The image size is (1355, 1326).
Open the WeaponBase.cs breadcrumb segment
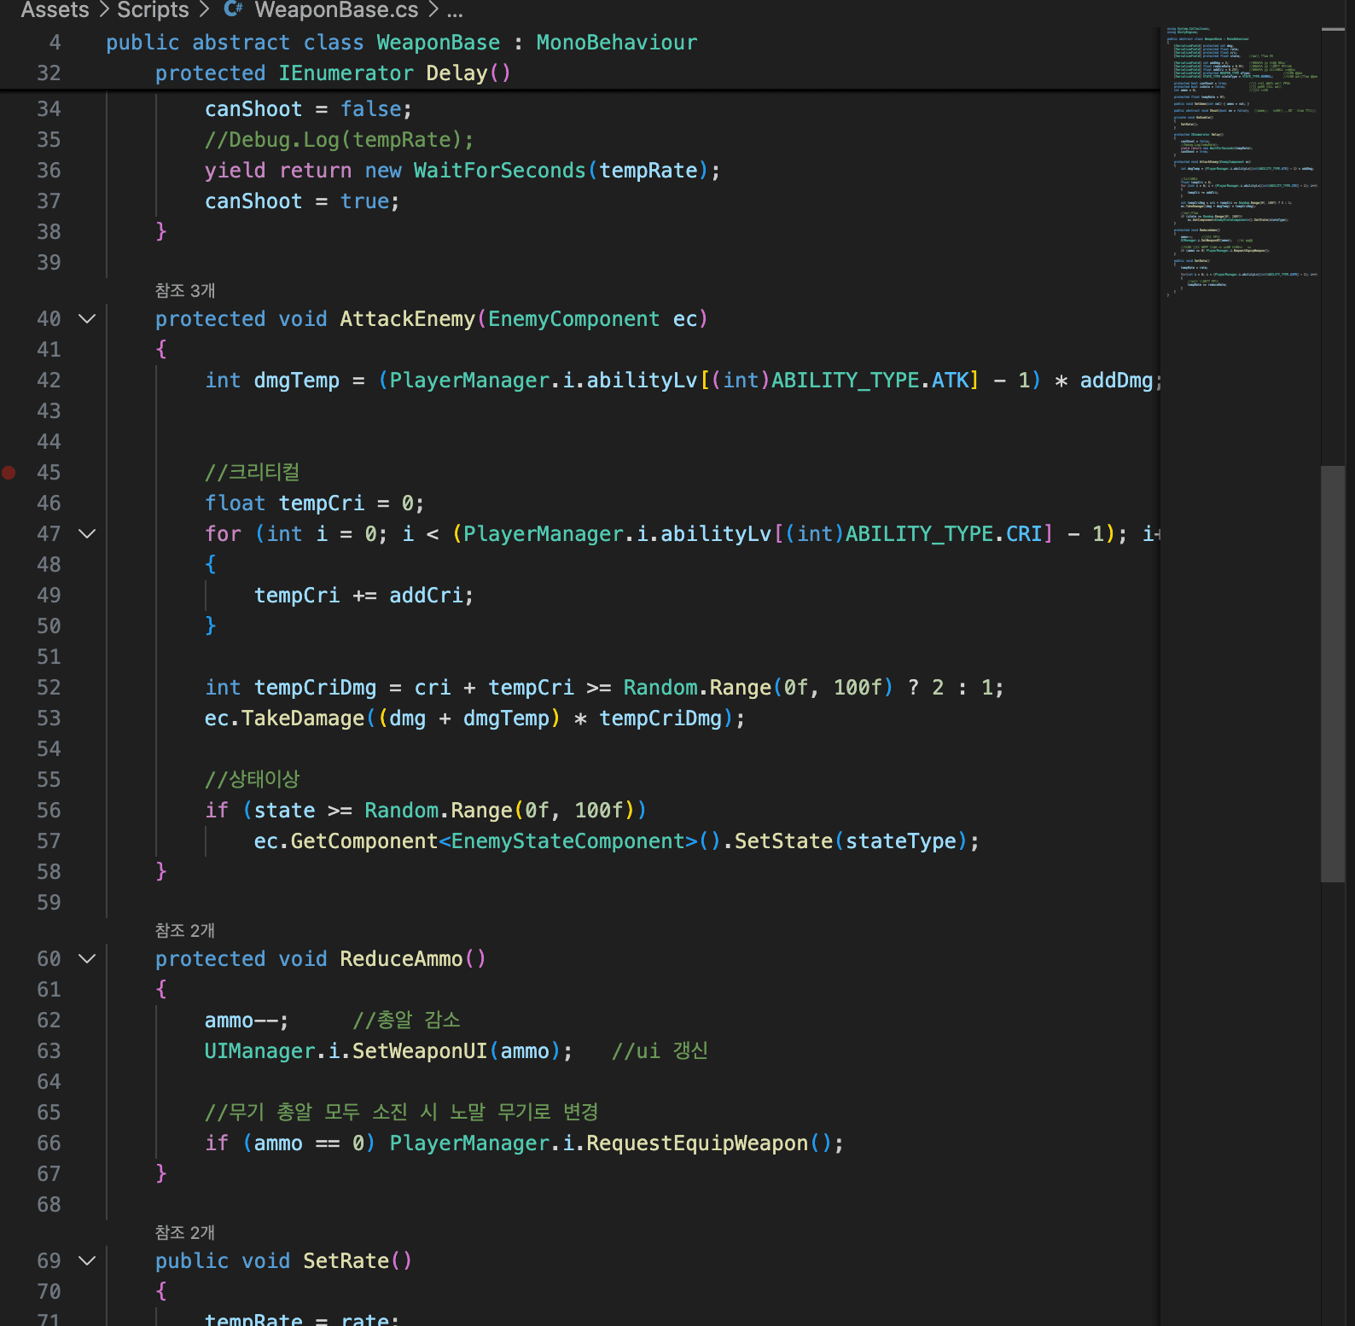click(x=336, y=10)
